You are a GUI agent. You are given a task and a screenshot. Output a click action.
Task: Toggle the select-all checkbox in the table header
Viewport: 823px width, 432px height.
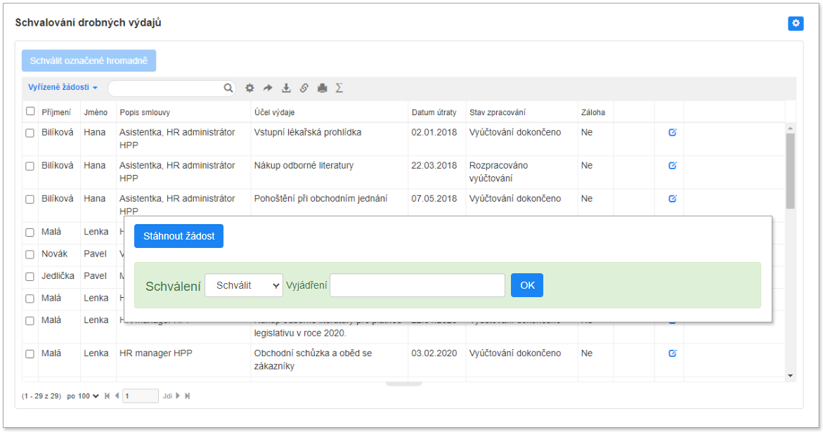pyautogui.click(x=30, y=111)
